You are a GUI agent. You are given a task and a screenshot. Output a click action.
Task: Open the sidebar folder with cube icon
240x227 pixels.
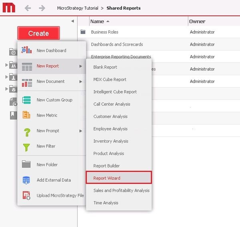pyautogui.click(x=13, y=89)
